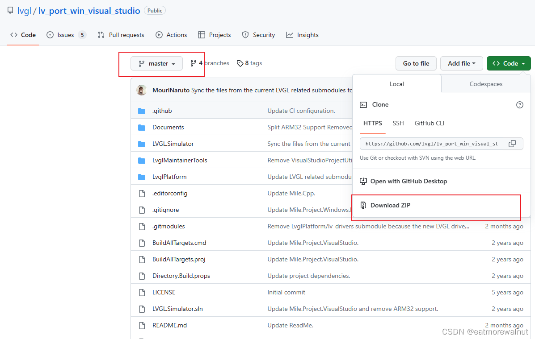
Task: Select the SSH clone tab
Action: point(398,123)
